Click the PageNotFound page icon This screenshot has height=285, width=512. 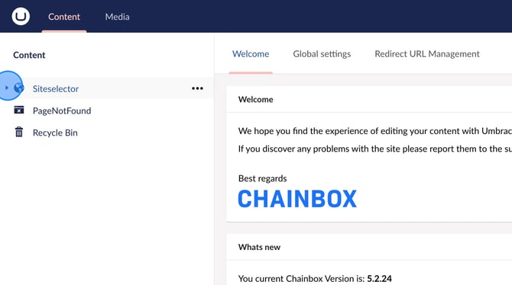tap(19, 110)
